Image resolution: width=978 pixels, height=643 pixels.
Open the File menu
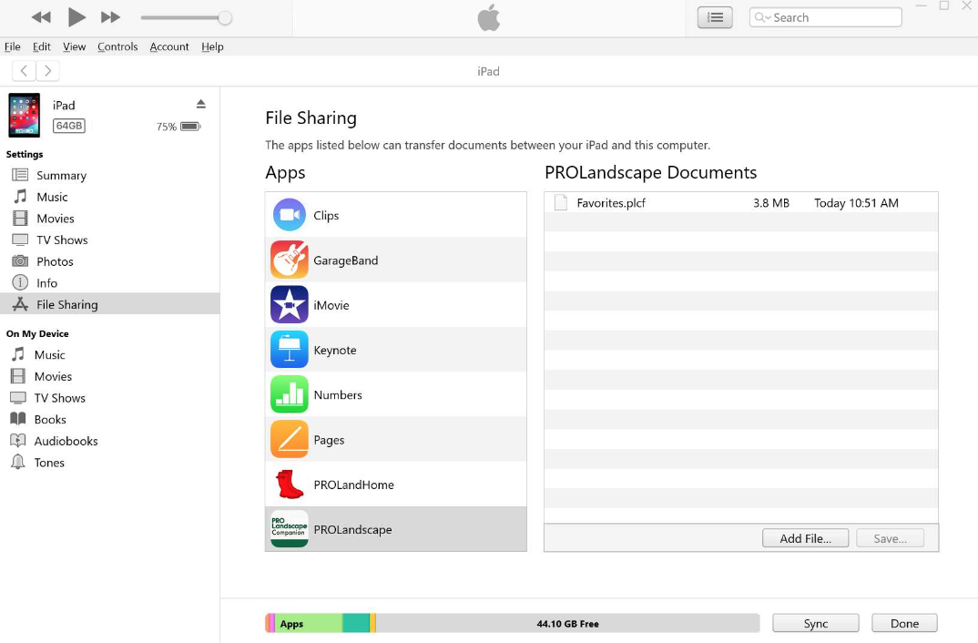(x=13, y=46)
